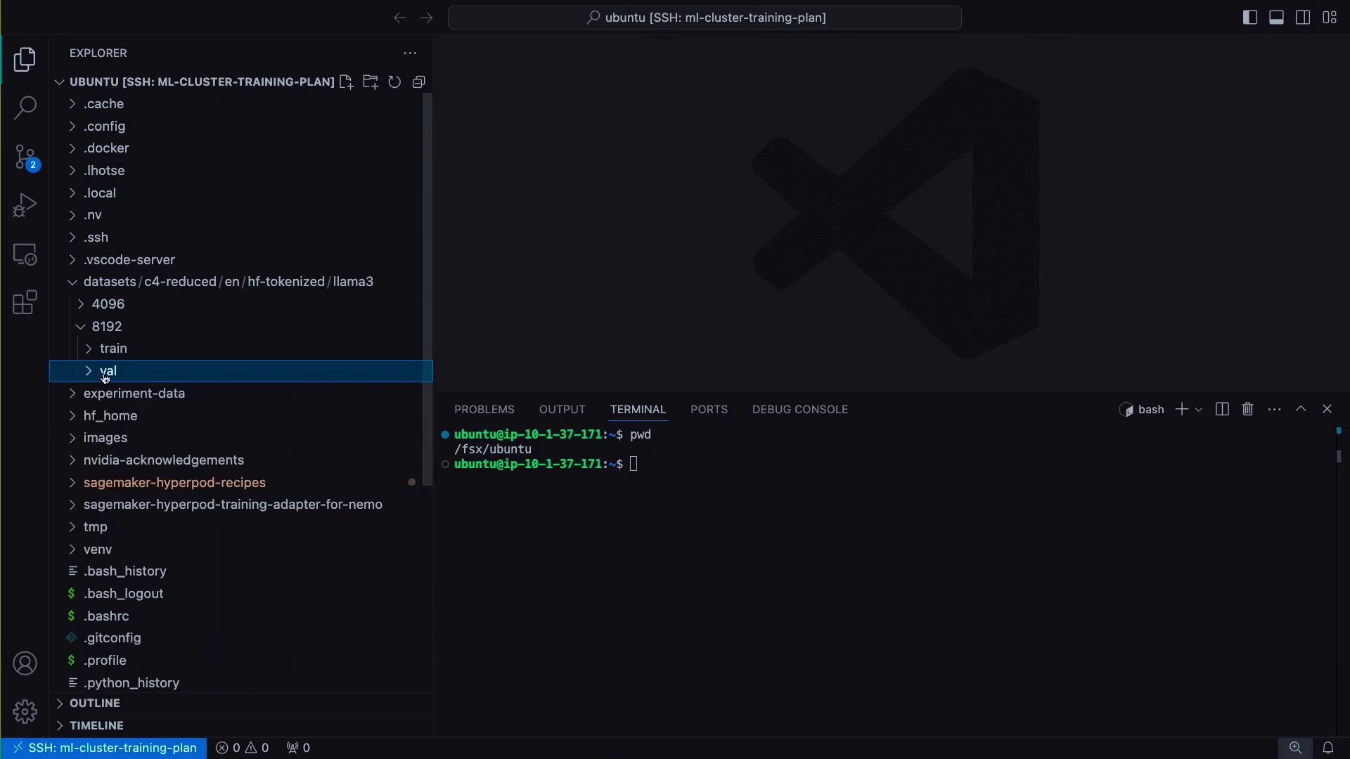Screen dimensions: 1350x759
Task: Open the Search view in activity bar
Action: (25, 108)
